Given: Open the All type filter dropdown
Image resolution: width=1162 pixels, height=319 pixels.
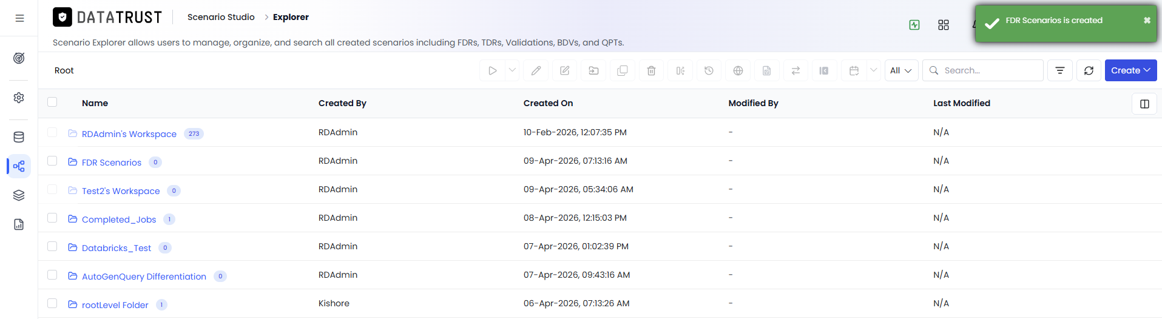Looking at the screenshot, I should click(x=901, y=70).
